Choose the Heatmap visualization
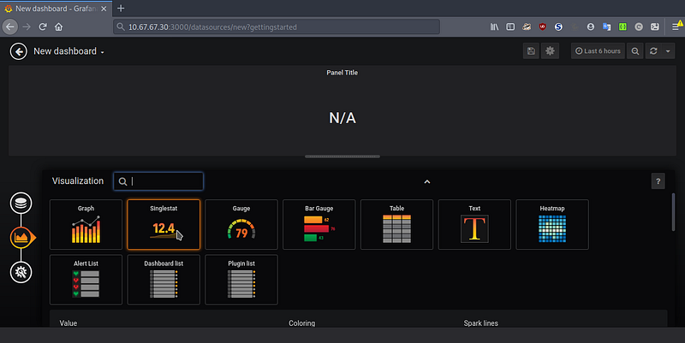This screenshot has width=685, height=343. [x=552, y=225]
